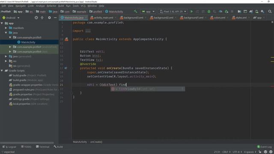Open the Build tool window
Viewport: 274px width, 154px height.
[58, 147]
